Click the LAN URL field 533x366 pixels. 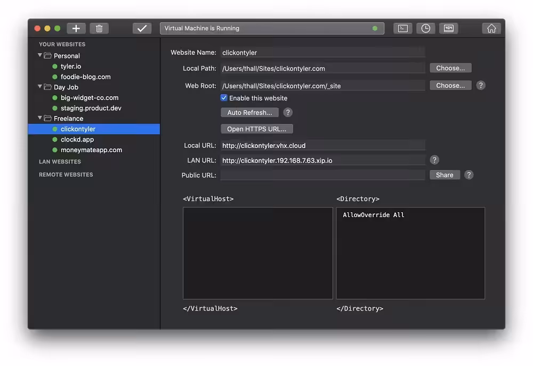322,161
